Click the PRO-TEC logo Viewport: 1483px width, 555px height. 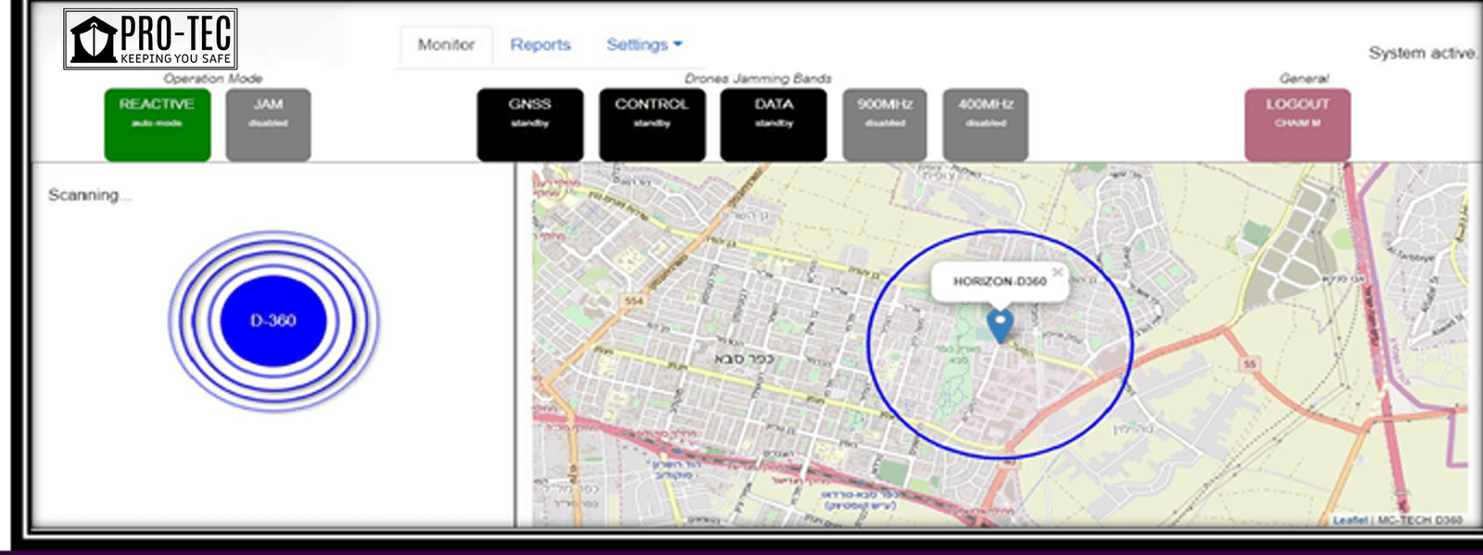tap(150, 39)
